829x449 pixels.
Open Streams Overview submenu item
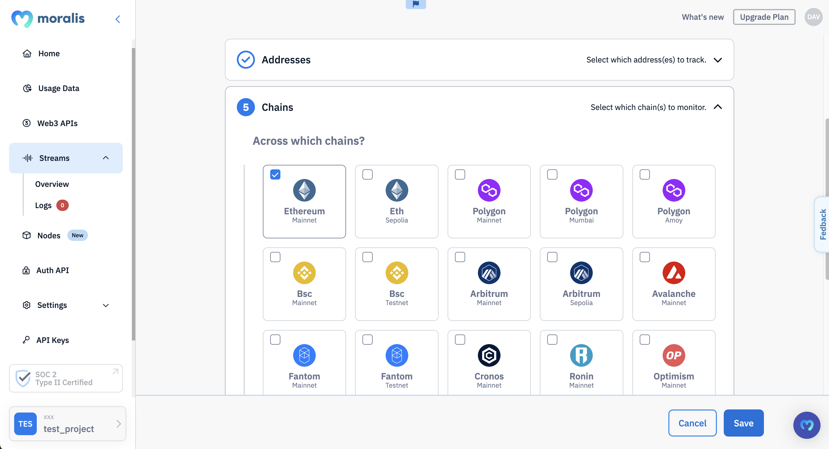52,184
